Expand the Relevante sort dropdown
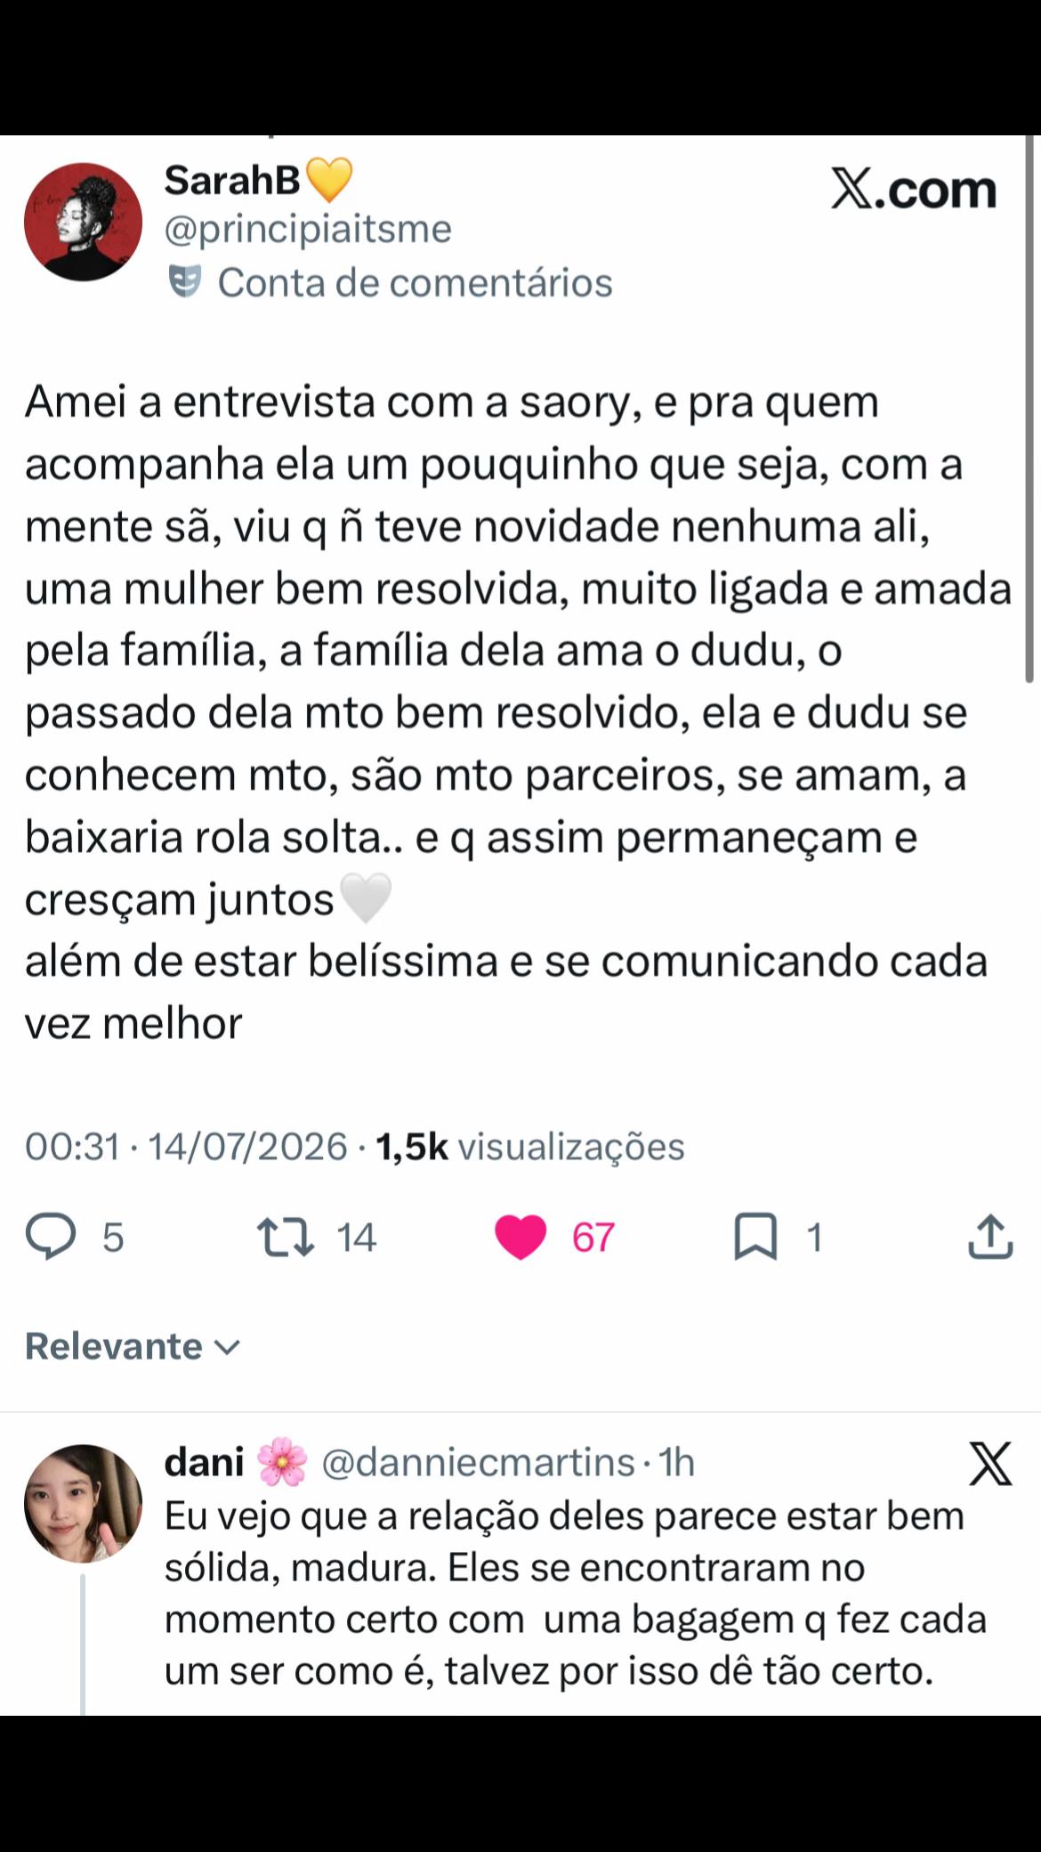The image size is (1041, 1852). coord(133,1345)
